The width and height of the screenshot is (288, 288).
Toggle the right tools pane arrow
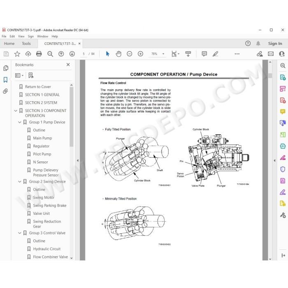pyautogui.click(x=274, y=160)
